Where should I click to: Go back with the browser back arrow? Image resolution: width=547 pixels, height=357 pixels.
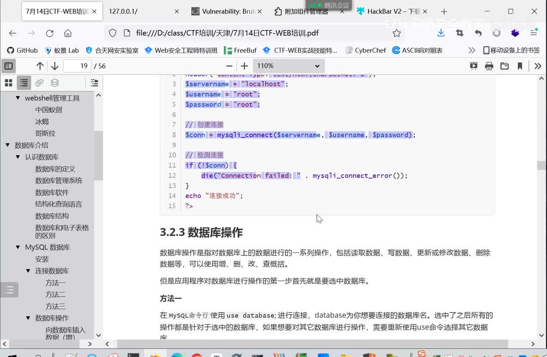click(x=12, y=33)
